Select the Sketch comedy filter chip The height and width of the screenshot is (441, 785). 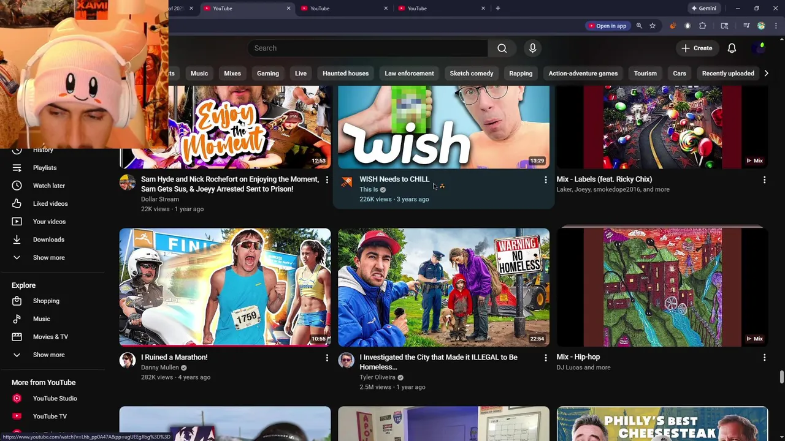(x=472, y=73)
